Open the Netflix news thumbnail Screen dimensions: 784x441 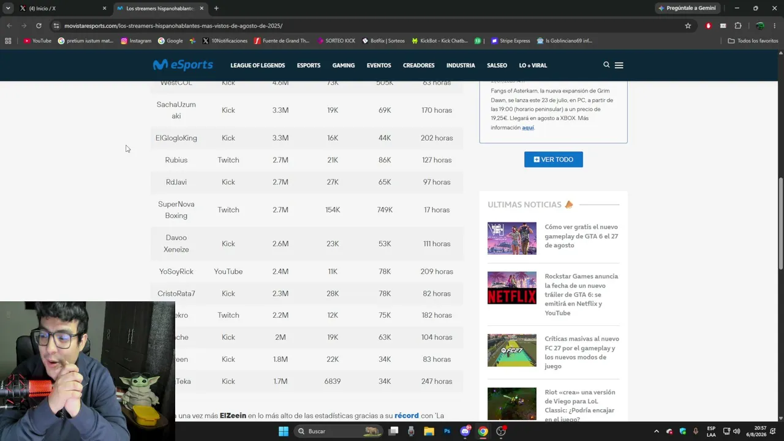(x=512, y=288)
